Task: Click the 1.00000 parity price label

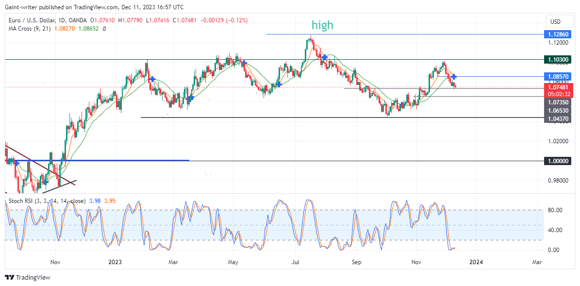Action: 558,161
